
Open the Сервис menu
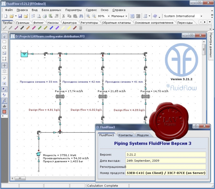pyautogui.click(x=91, y=10)
